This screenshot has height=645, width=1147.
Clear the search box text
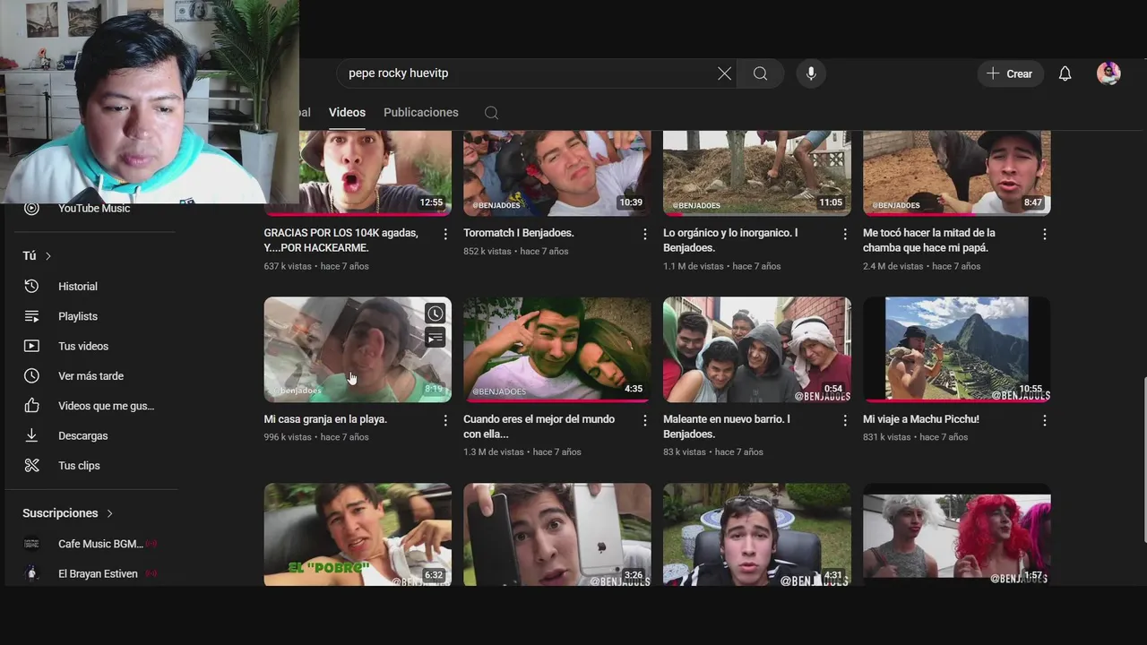coord(724,73)
